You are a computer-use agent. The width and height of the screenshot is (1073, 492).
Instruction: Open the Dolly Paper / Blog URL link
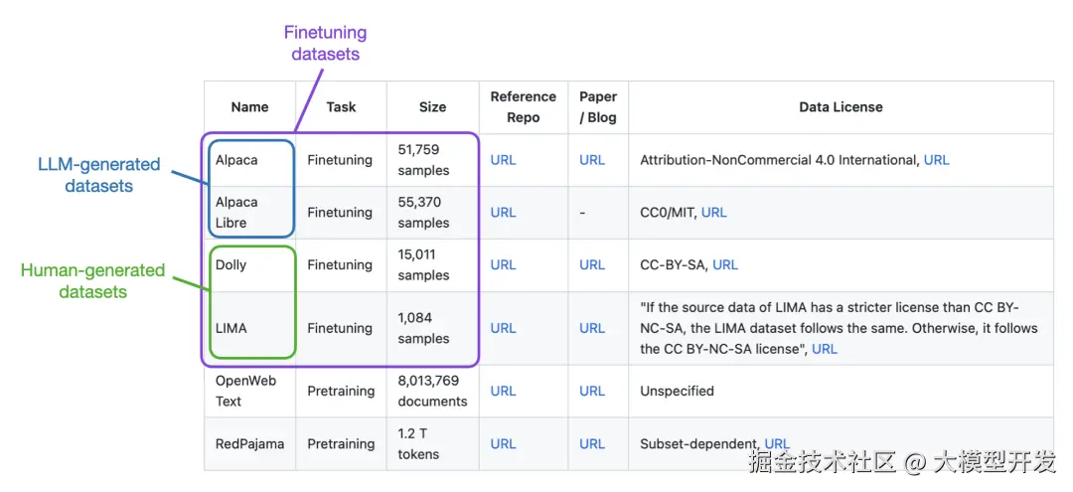click(592, 265)
